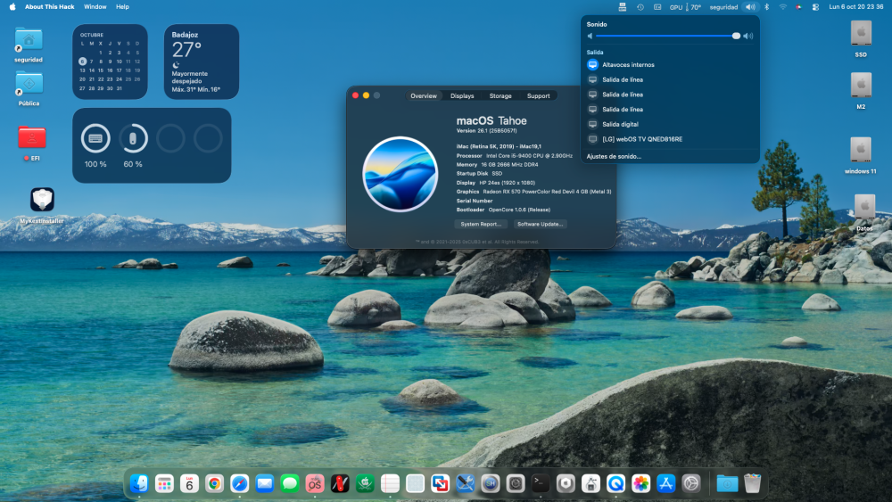Screen dimensions: 892x502
Task: Open the green pirate skull app in dock
Action: pyautogui.click(x=365, y=484)
